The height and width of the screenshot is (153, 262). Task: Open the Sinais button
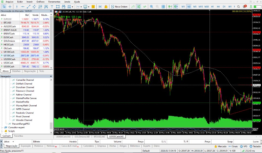click(x=233, y=146)
